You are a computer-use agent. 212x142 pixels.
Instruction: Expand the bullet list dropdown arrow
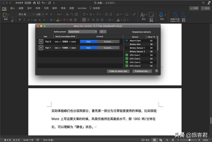pyautogui.click(x=87, y=14)
